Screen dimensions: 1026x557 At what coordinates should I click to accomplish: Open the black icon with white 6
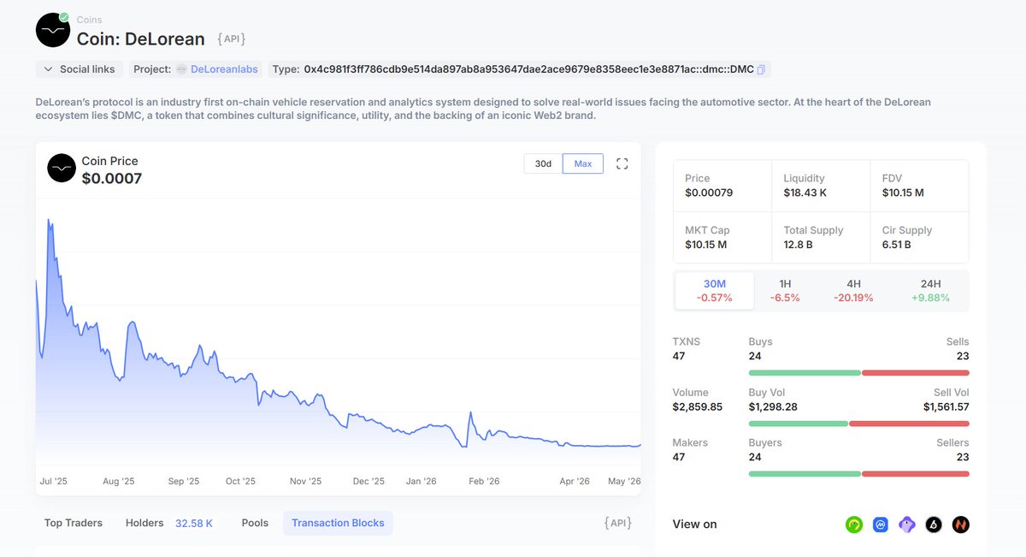934,524
